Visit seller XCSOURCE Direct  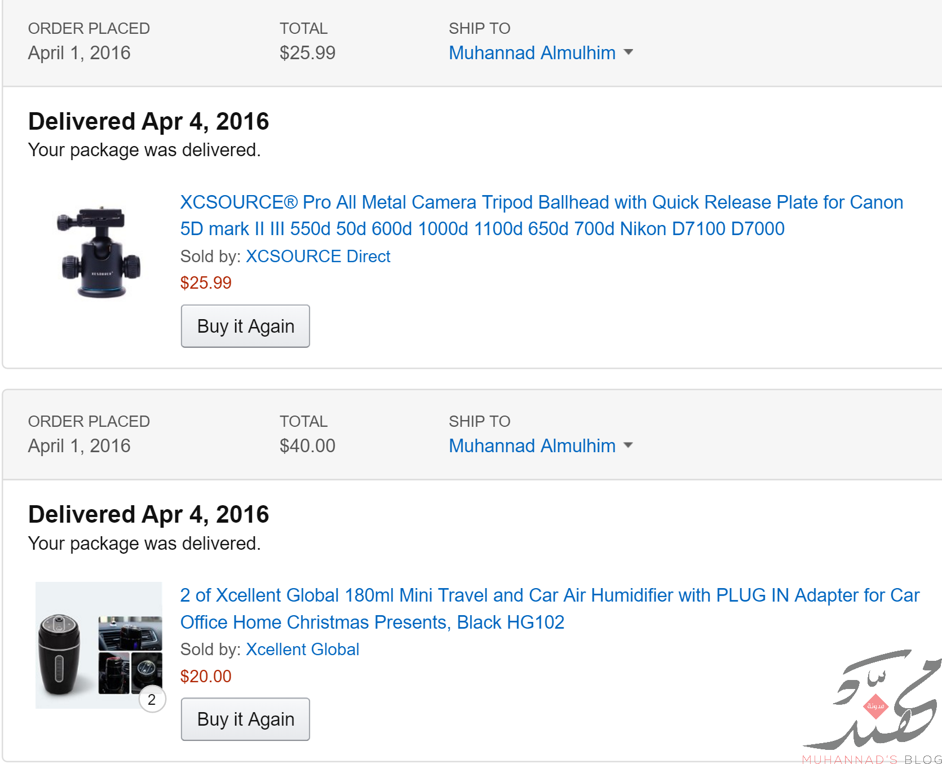pos(318,256)
